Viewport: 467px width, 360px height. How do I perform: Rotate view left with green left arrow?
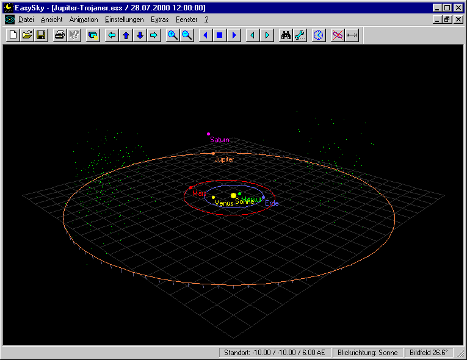coord(112,35)
